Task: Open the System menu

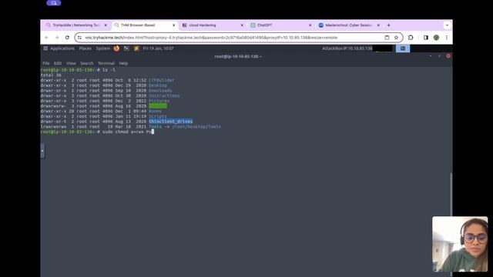Action: tap(102, 48)
